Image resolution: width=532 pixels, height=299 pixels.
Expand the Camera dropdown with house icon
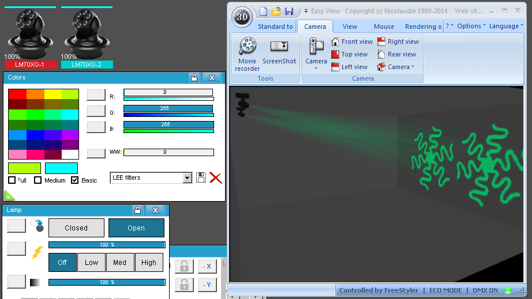click(396, 67)
